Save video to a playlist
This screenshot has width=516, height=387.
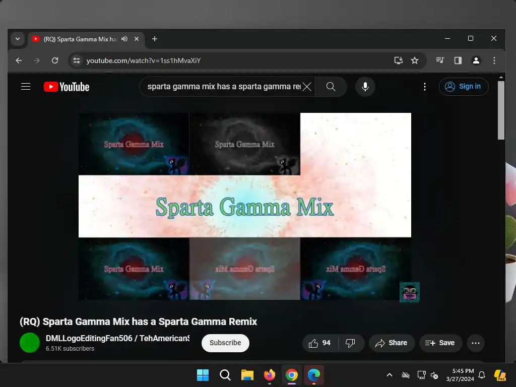(440, 343)
